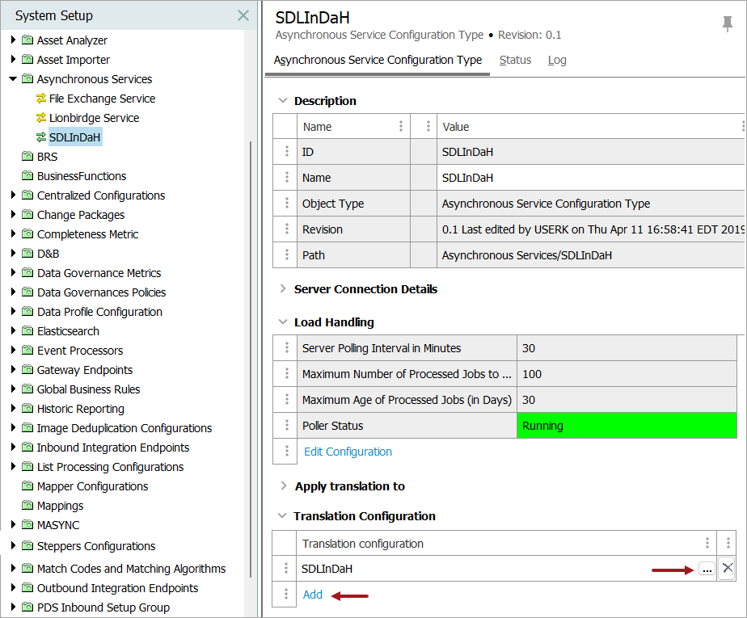Click the Lionbirdge Service arrows icon

pyautogui.click(x=42, y=118)
